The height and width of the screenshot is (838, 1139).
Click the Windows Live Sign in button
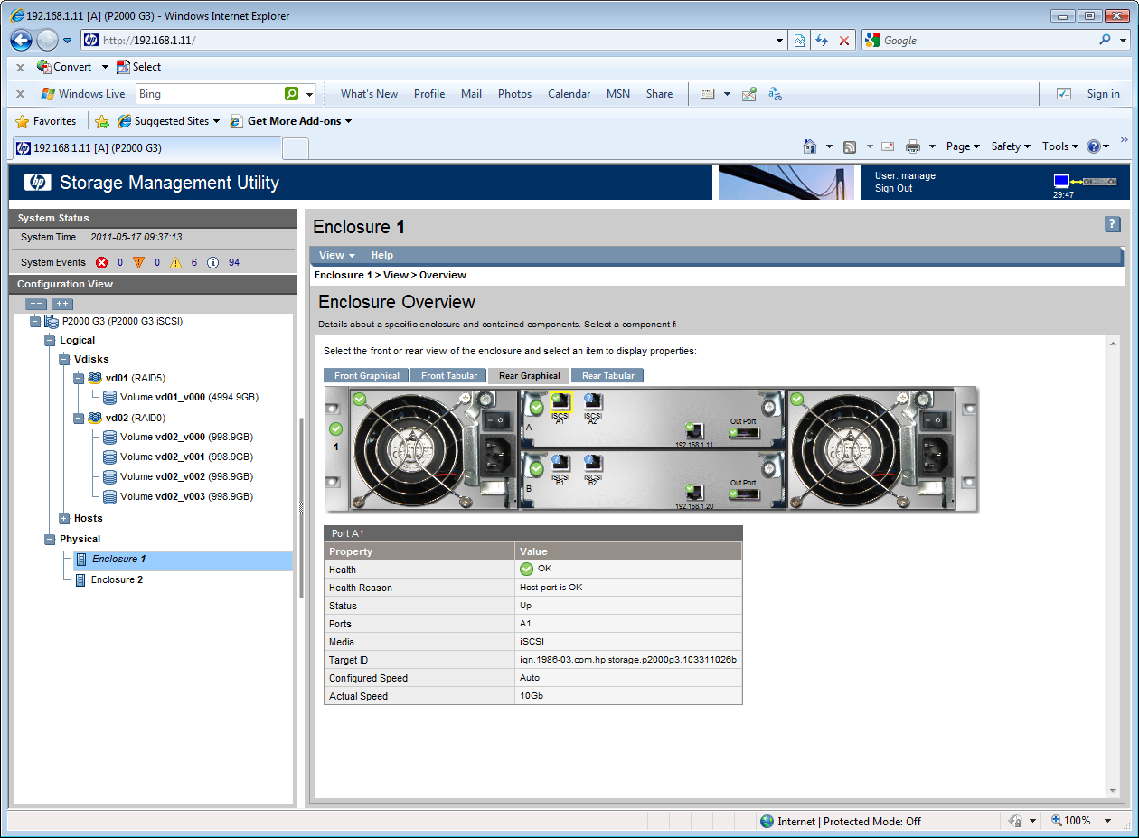coord(1103,94)
